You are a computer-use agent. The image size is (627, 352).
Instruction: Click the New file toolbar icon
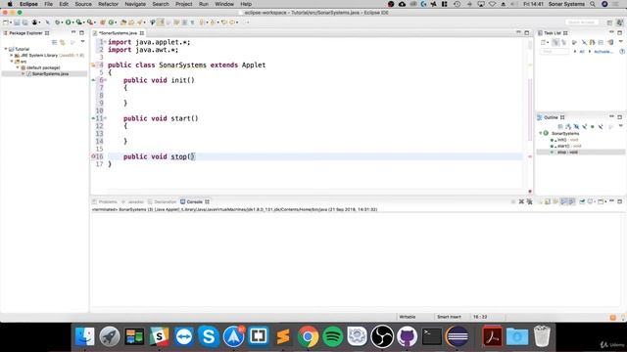6,22
